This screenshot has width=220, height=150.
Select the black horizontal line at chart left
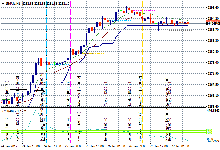click(x=13, y=89)
